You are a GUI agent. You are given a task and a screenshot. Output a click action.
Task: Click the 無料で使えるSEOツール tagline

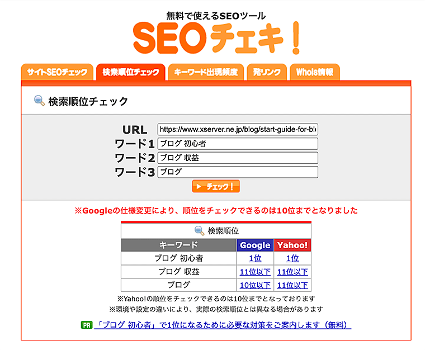(x=216, y=16)
